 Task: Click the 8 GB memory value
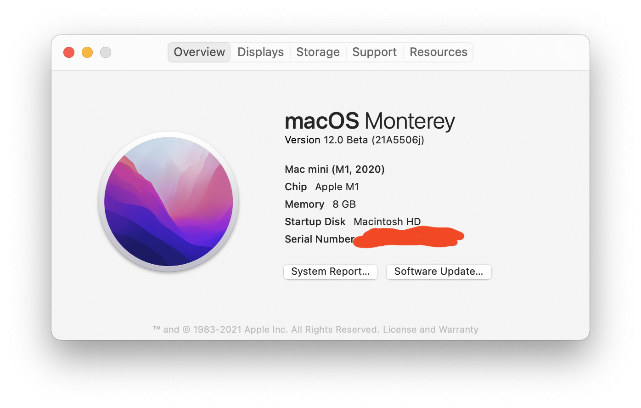344,204
